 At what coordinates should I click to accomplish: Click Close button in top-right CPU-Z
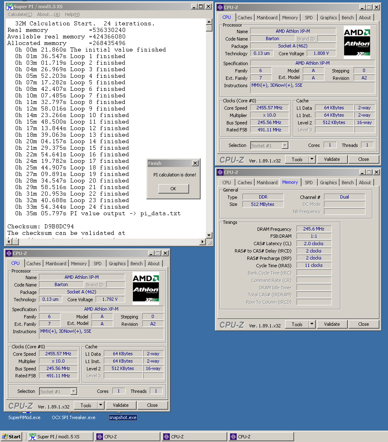pyautogui.click(x=363, y=159)
